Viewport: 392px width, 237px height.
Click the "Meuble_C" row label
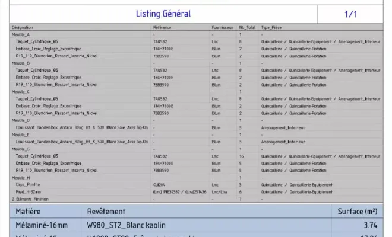click(21, 92)
